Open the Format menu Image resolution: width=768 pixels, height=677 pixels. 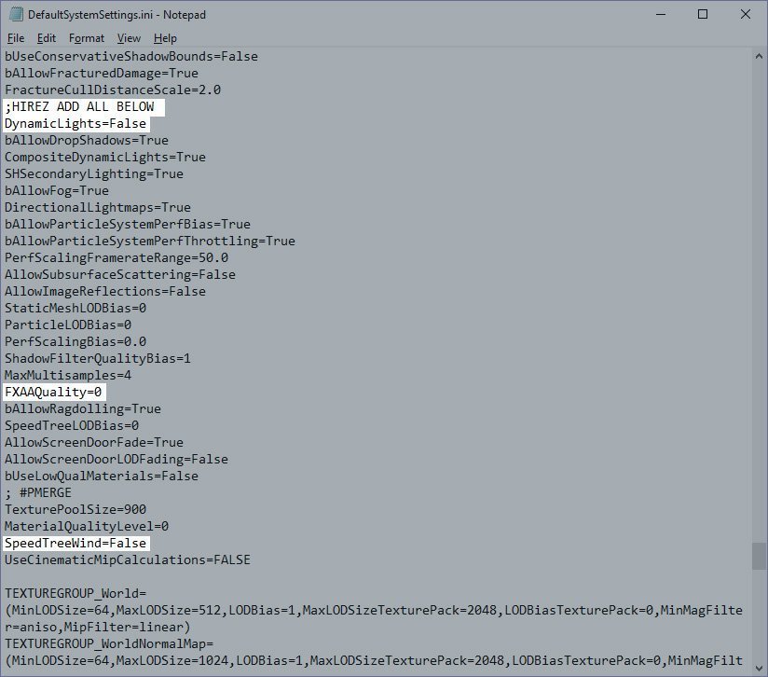(87, 38)
